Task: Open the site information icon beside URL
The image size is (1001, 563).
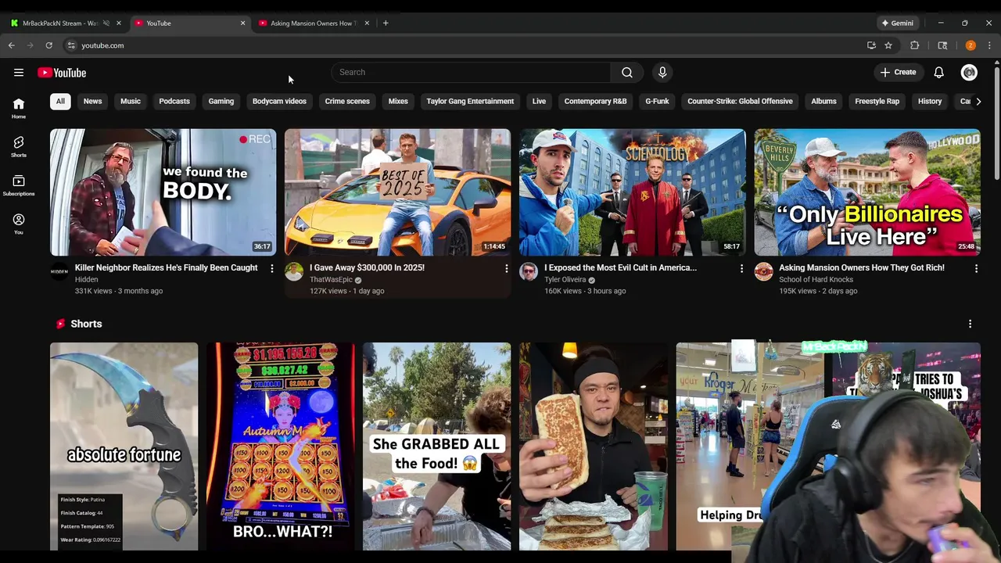Action: point(71,45)
